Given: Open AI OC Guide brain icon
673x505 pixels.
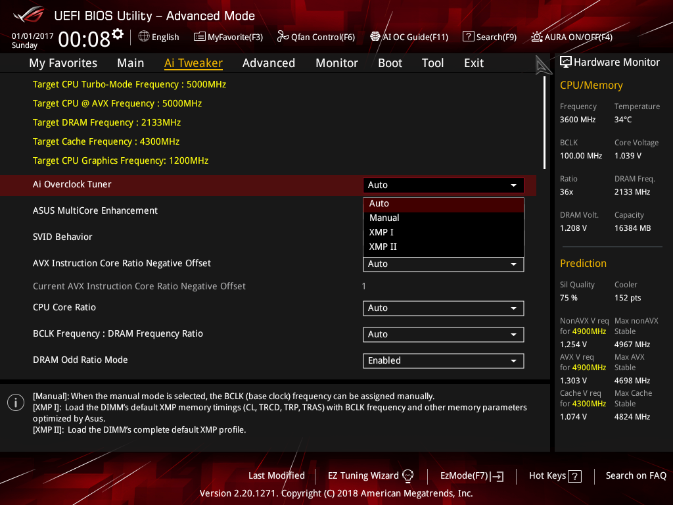Looking at the screenshot, I should 375,37.
